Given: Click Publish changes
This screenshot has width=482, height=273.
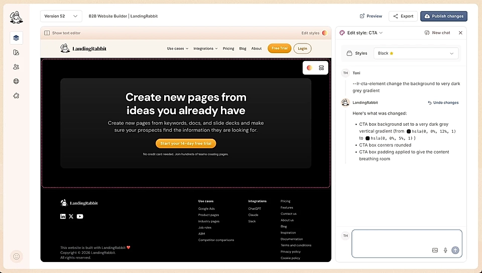Looking at the screenshot, I should point(444,16).
